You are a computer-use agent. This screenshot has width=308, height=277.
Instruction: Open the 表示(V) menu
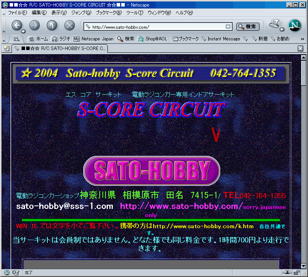[59, 13]
